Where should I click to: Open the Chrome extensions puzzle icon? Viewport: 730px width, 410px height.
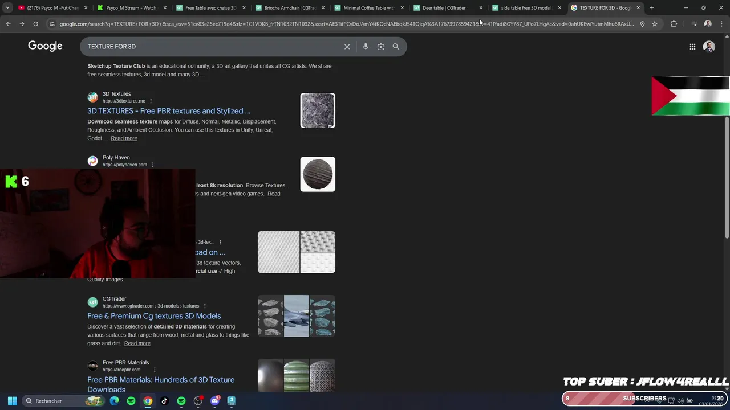pos(674,24)
